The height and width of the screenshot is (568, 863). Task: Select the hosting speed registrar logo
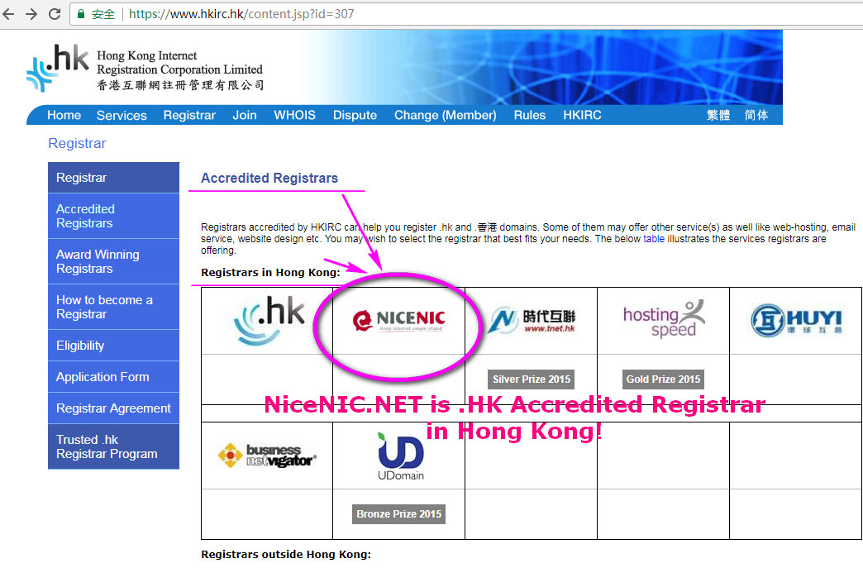click(662, 319)
